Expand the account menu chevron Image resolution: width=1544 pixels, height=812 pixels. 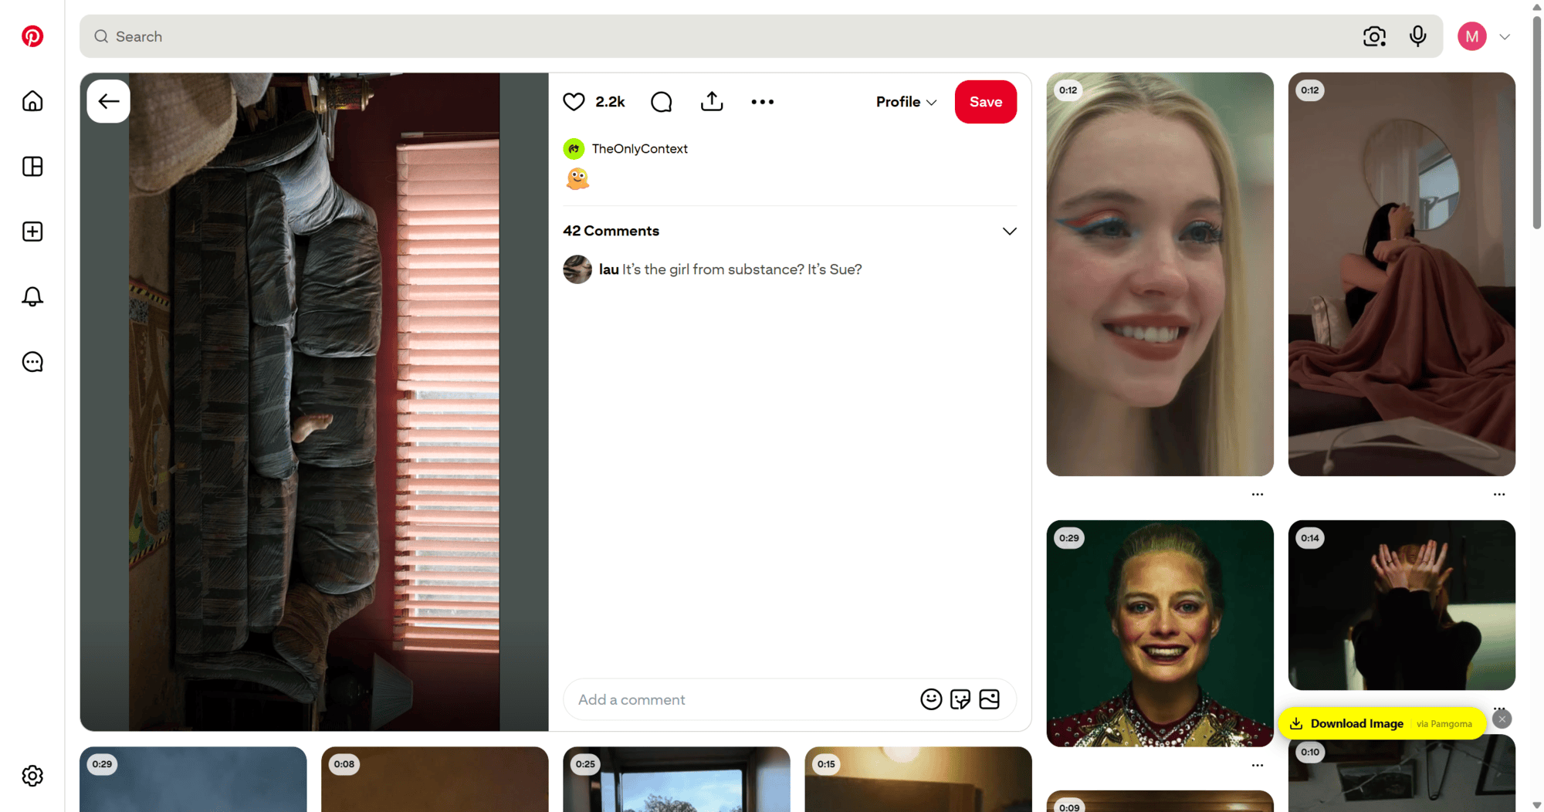click(x=1505, y=36)
